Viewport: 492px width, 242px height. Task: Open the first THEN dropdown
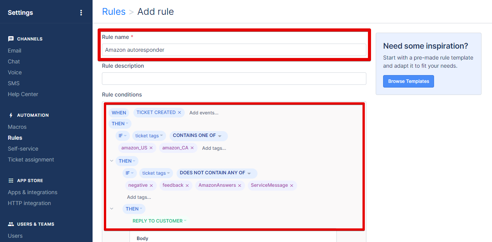[x=120, y=124]
